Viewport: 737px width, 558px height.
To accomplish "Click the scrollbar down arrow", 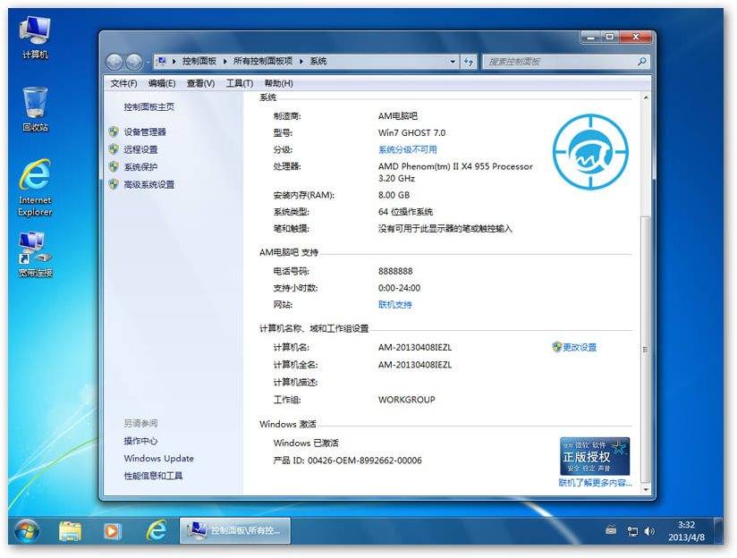I will point(646,489).
